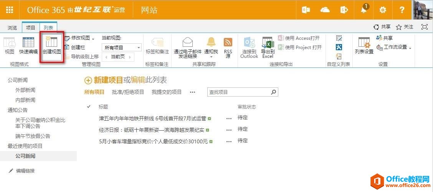Open help question mark
The height and width of the screenshot is (192, 433).
click(402, 10)
